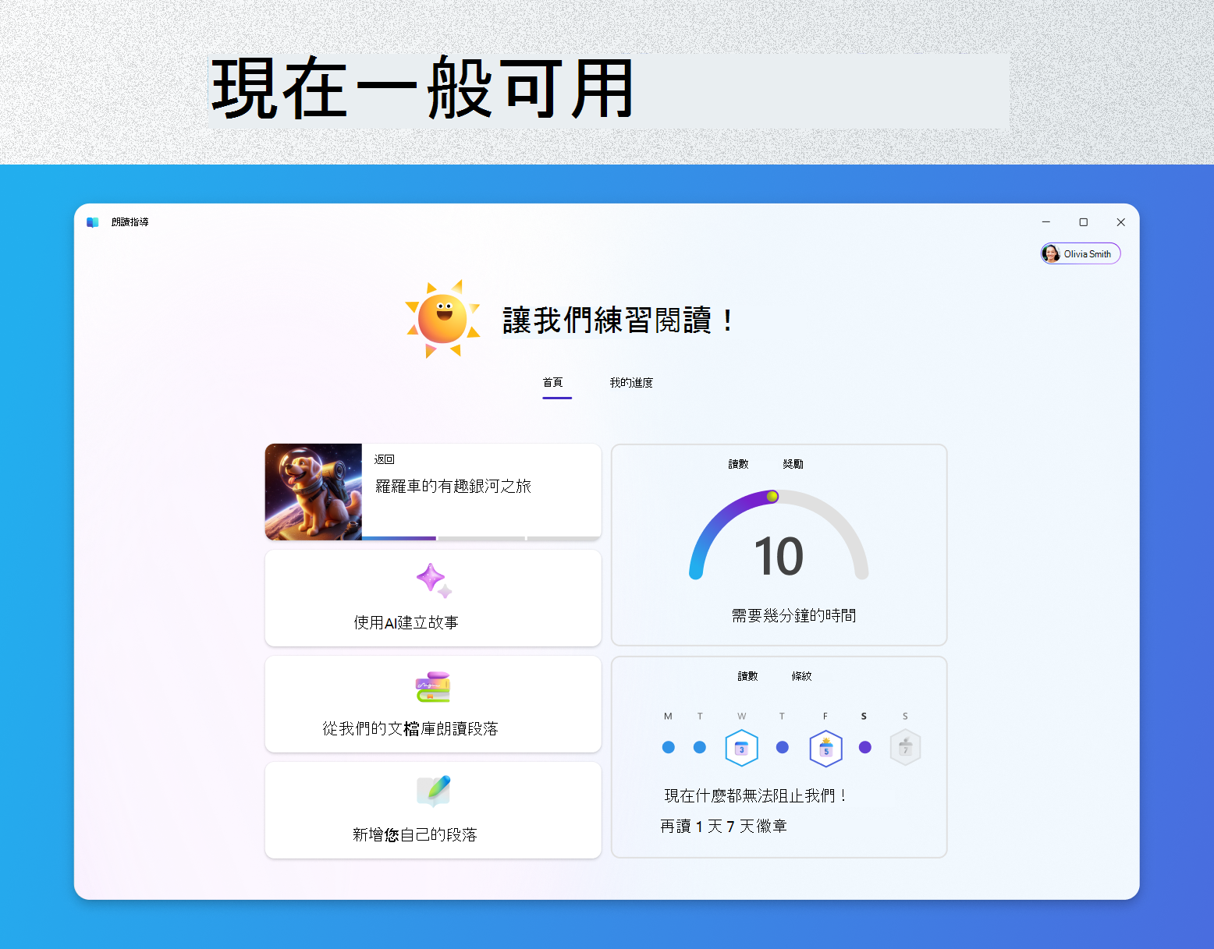Maximize the Reading Coach window
Screen dimensions: 1214x949
click(x=1084, y=222)
